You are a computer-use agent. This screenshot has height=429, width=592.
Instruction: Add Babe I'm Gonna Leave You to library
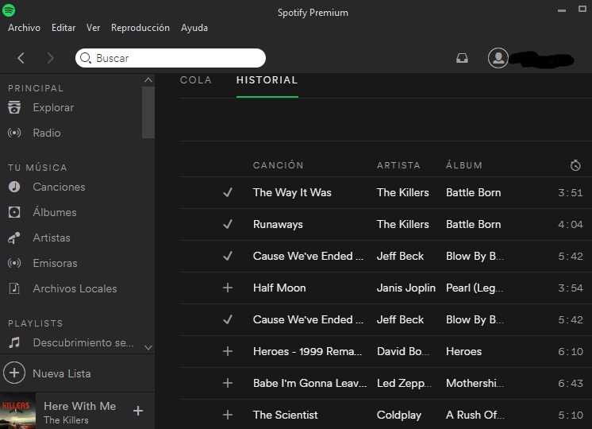228,383
